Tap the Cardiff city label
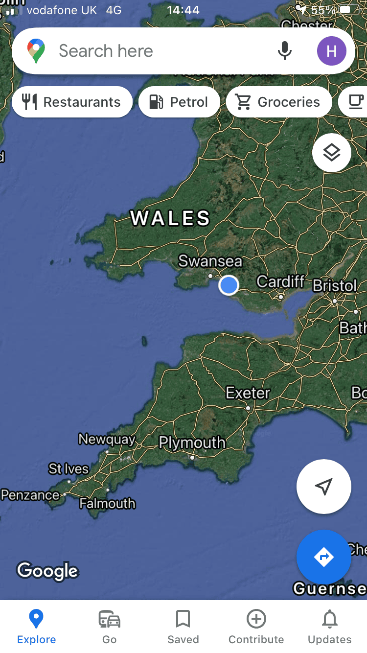 point(280,282)
